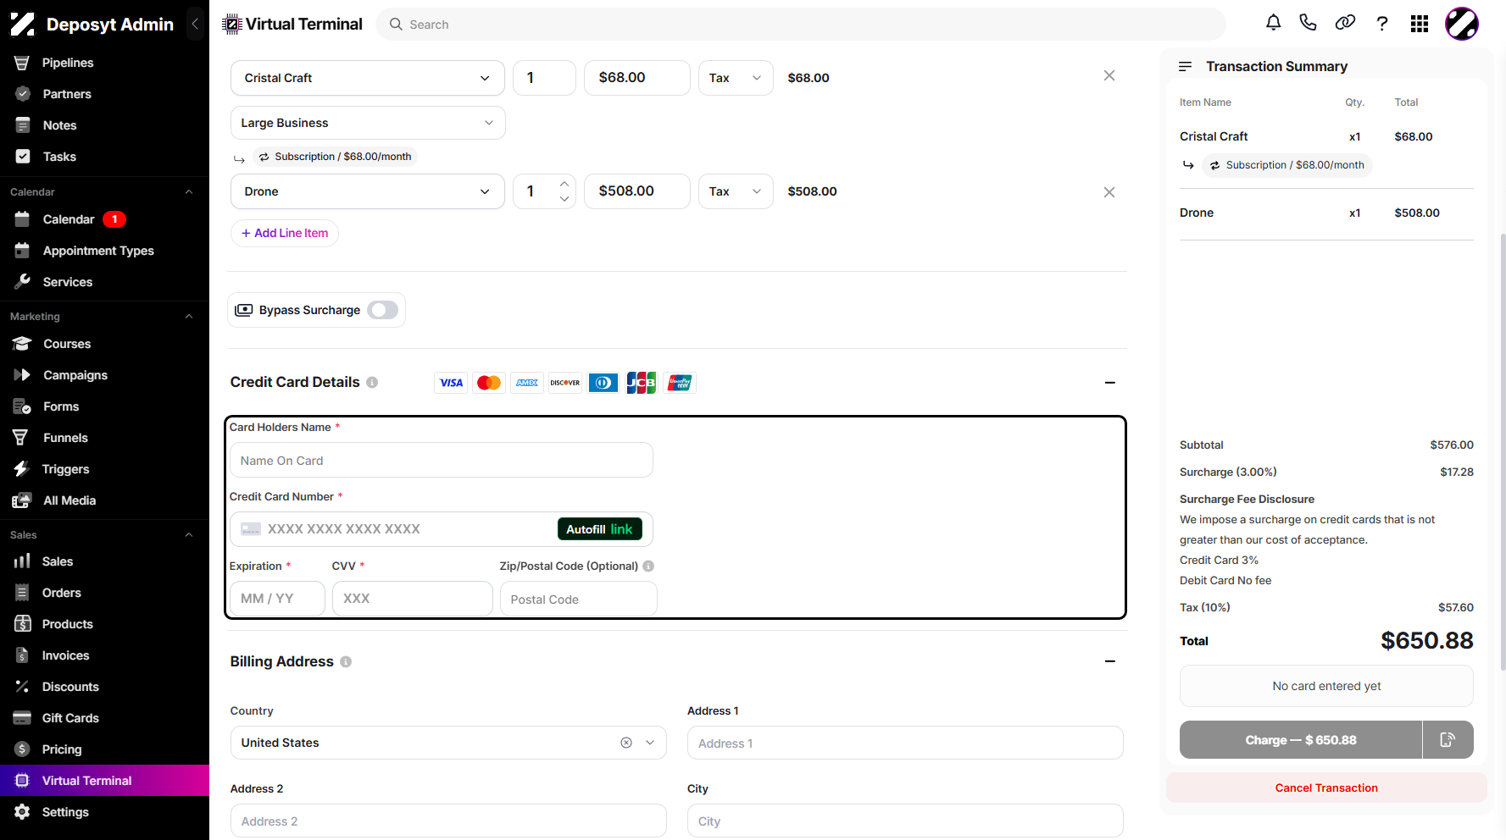Click the info icon beside Billing Address

click(x=346, y=662)
